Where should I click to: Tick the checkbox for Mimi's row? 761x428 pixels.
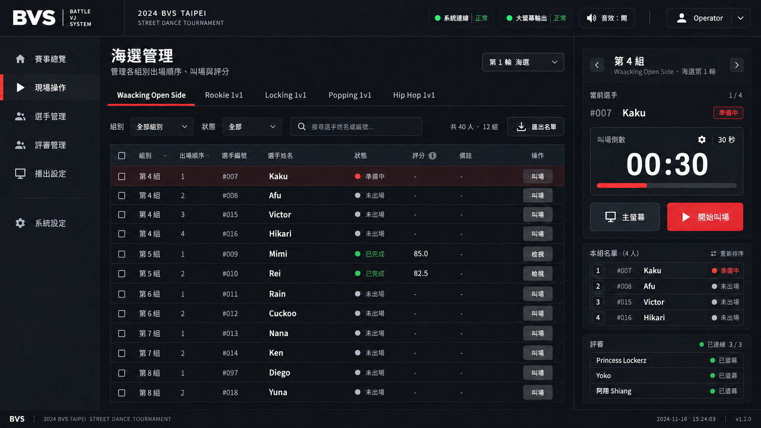click(x=122, y=254)
